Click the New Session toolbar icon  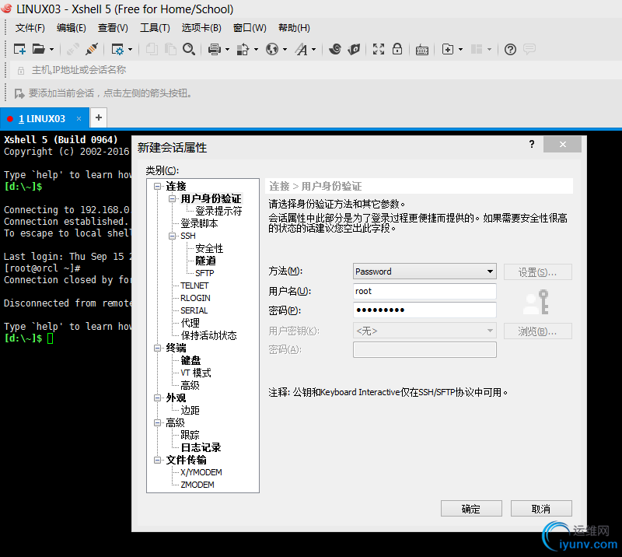19,49
